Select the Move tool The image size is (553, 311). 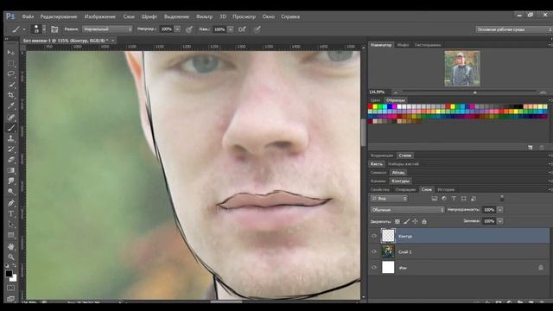coord(11,53)
